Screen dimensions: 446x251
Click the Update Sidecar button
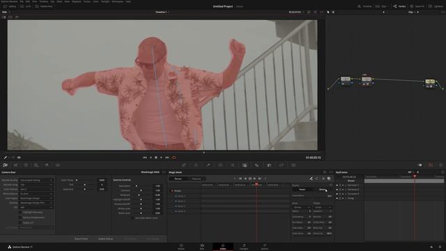[106, 238]
